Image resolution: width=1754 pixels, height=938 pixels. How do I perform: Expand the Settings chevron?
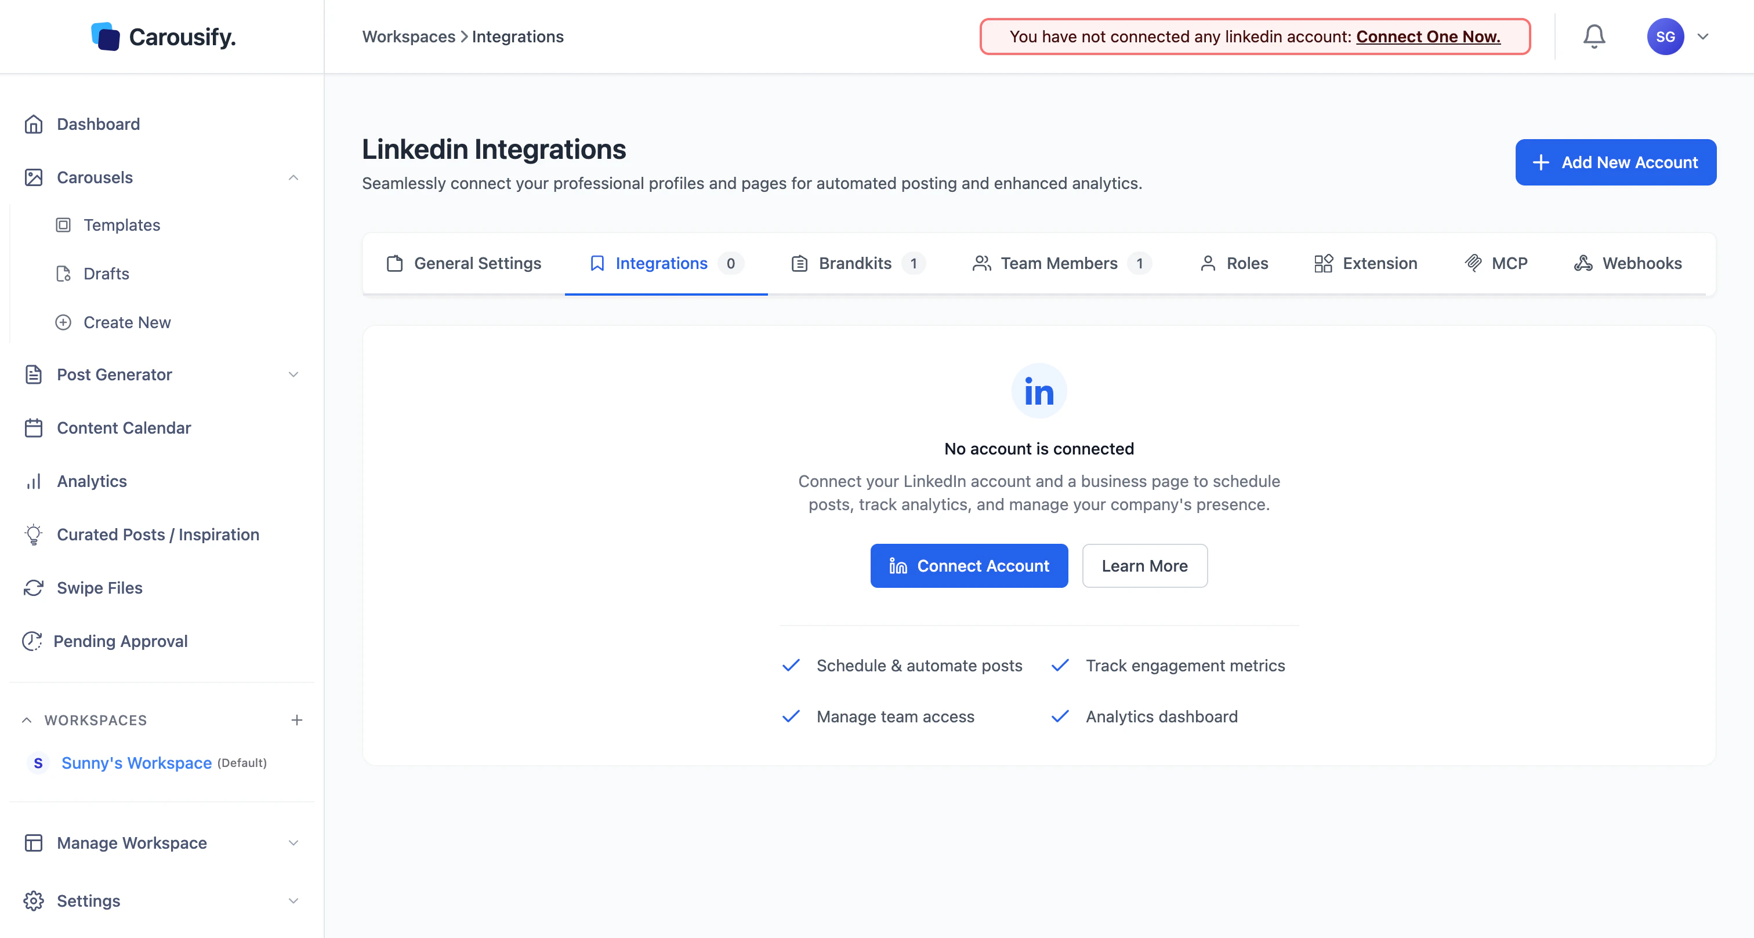tap(293, 900)
